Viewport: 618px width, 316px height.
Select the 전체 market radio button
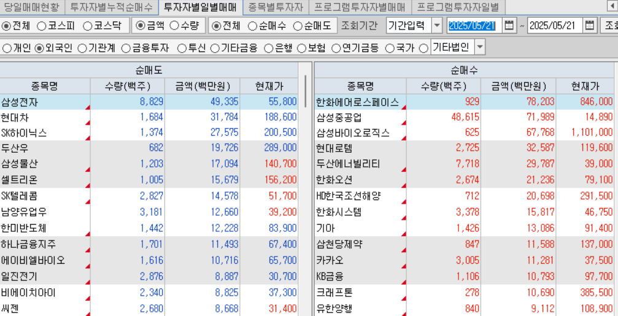pyautogui.click(x=6, y=26)
